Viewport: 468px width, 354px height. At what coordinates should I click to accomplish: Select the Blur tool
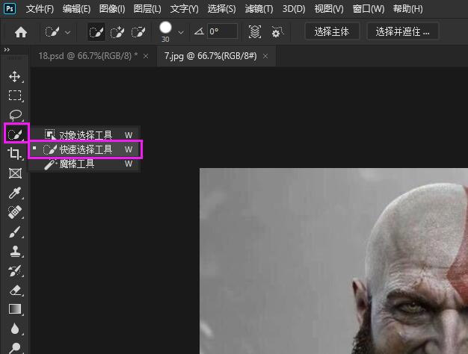[15, 329]
